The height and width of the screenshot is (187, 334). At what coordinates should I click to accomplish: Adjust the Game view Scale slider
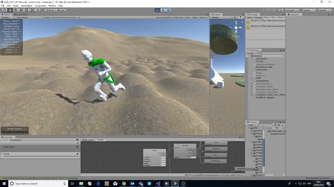pyautogui.click(x=64, y=17)
